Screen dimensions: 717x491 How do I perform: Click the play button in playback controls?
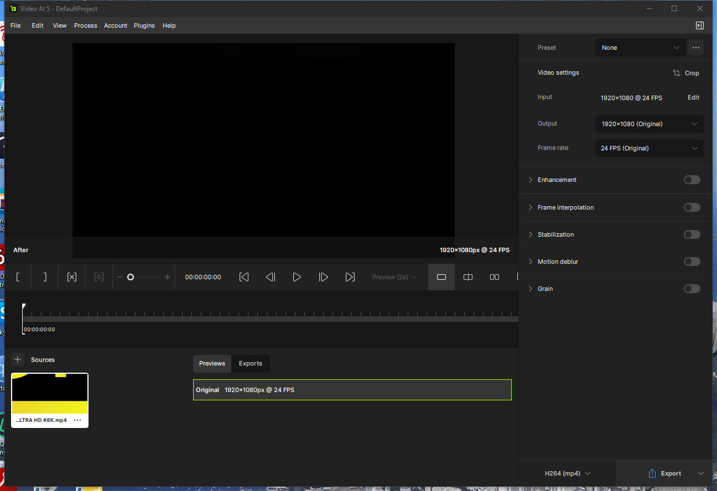tap(297, 277)
